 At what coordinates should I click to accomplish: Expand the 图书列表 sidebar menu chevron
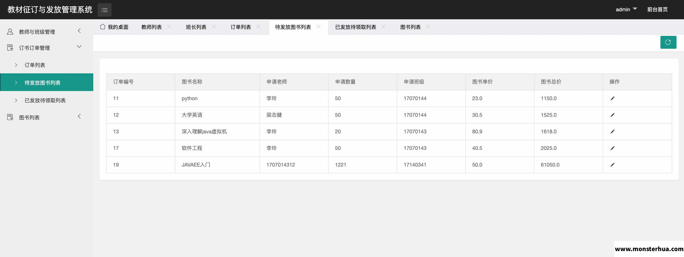pos(79,116)
